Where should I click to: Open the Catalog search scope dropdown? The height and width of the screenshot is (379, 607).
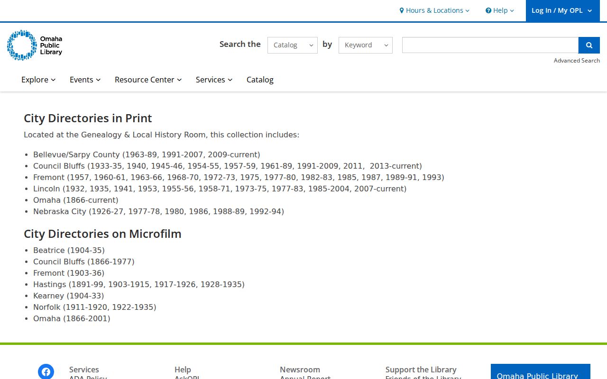click(293, 45)
